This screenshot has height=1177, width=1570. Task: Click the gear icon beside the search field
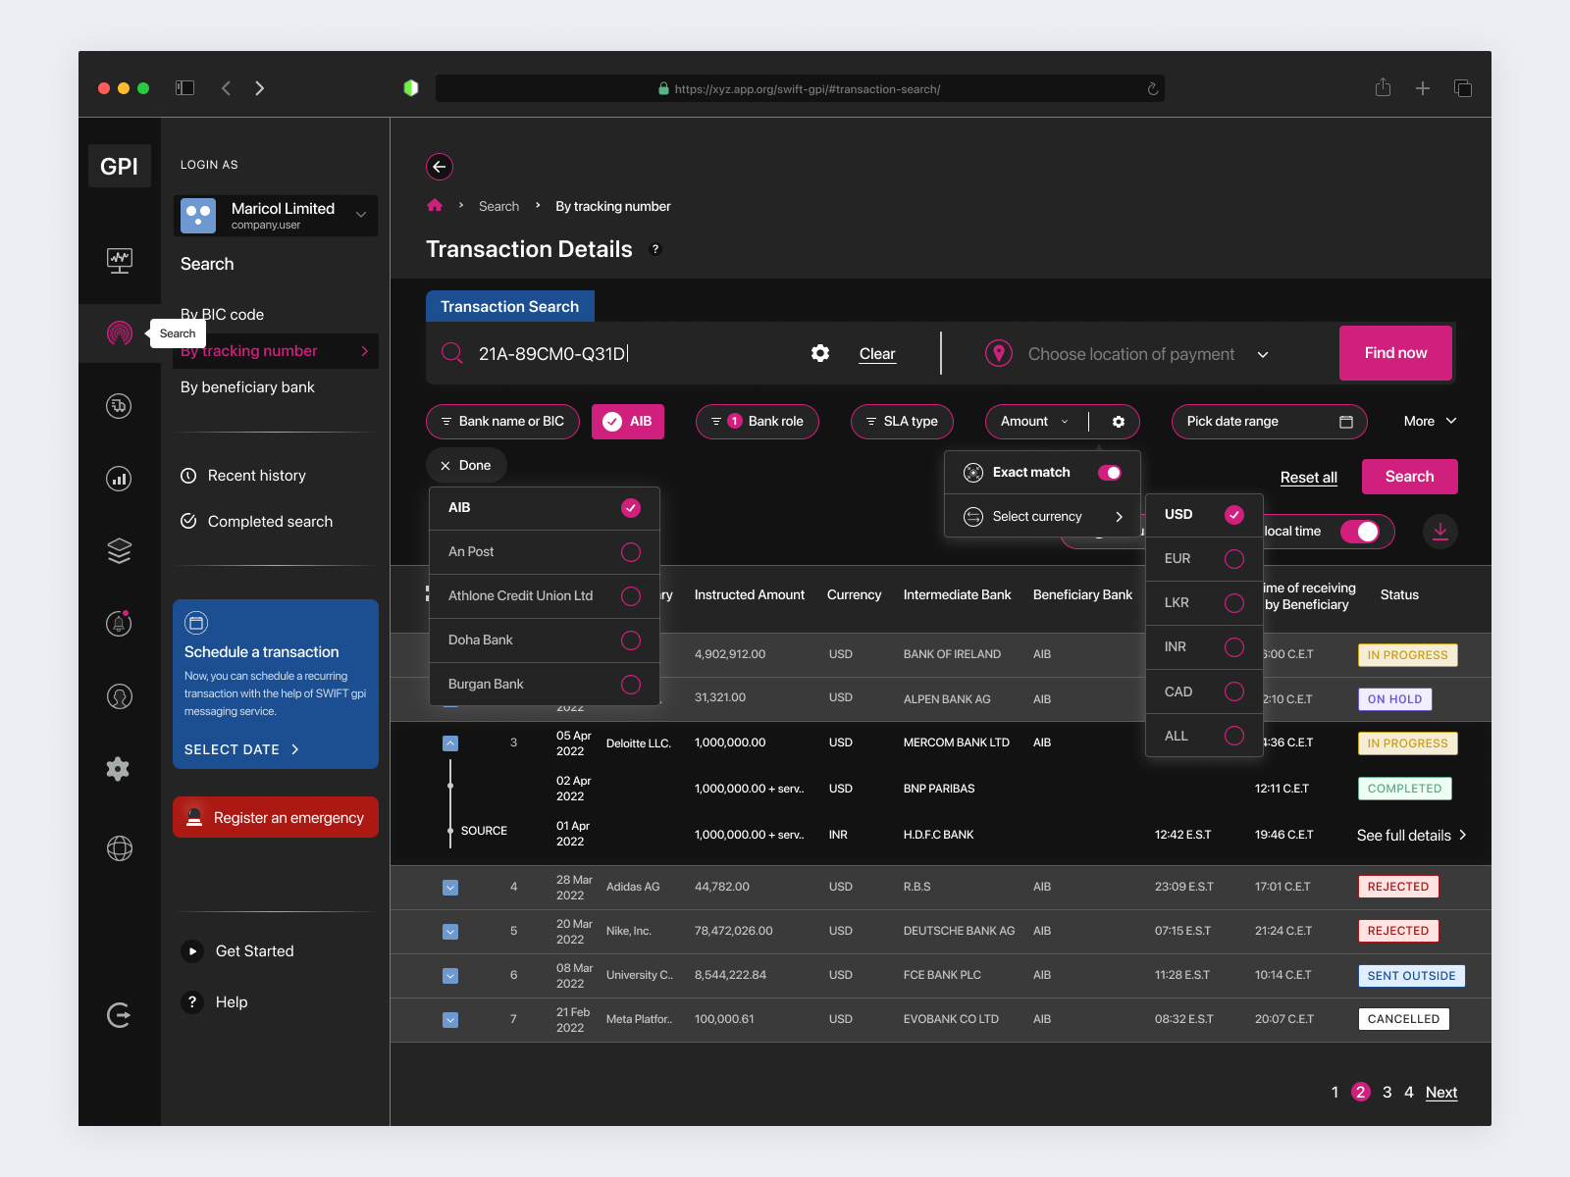coord(819,353)
